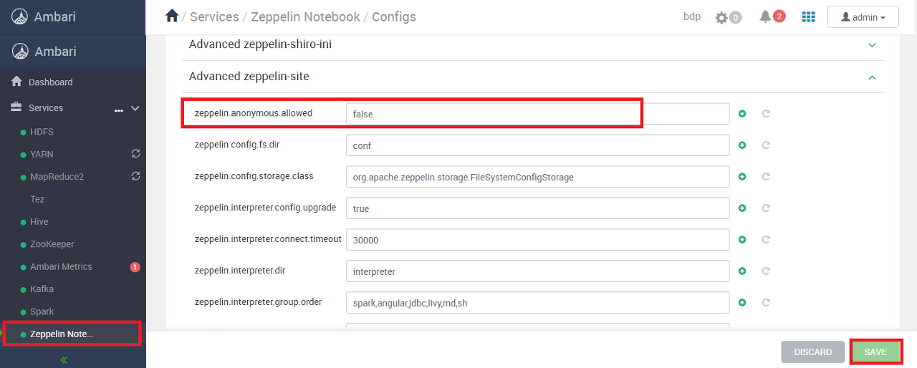Click undo icon for zeppelin.interpreter.dir
917x368 pixels.
pyautogui.click(x=766, y=271)
